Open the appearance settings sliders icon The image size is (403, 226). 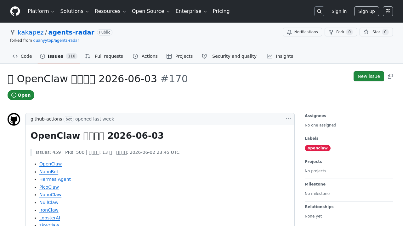click(x=388, y=11)
